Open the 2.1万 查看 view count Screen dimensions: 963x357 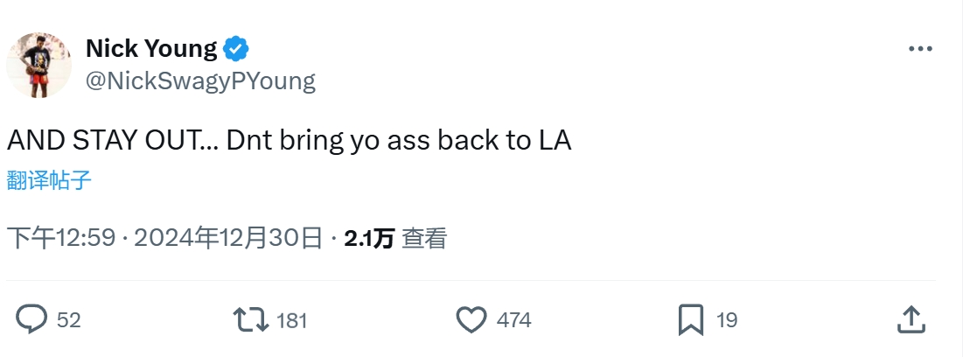(x=395, y=238)
